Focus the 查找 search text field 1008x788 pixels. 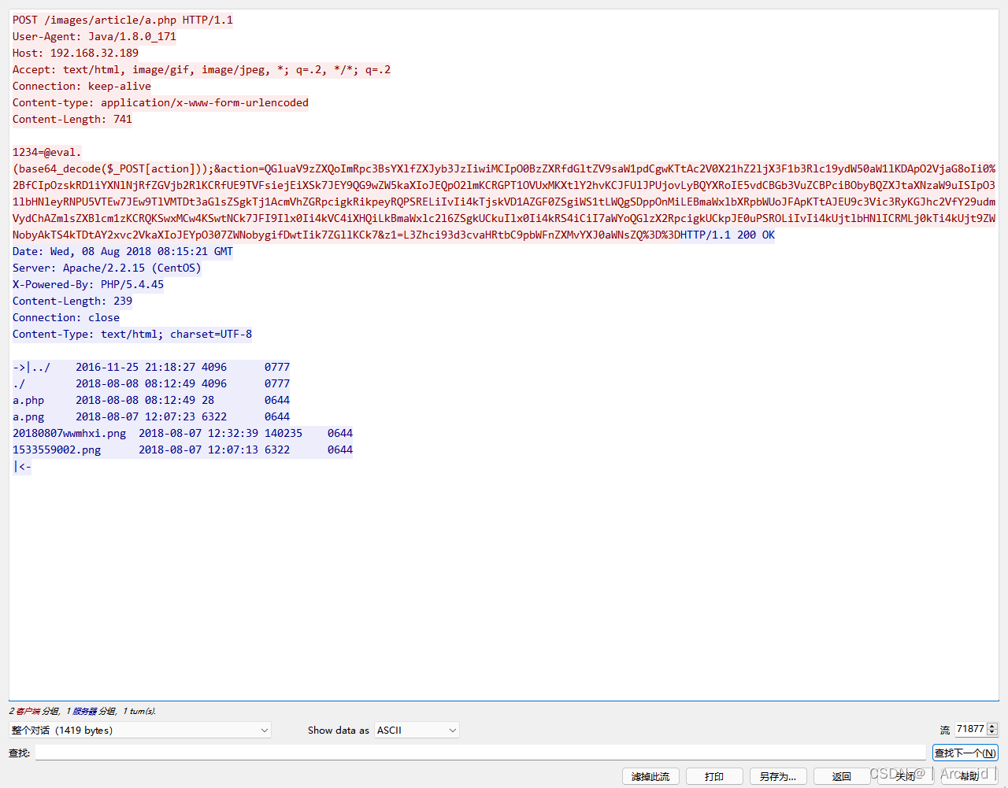pyautogui.click(x=480, y=753)
